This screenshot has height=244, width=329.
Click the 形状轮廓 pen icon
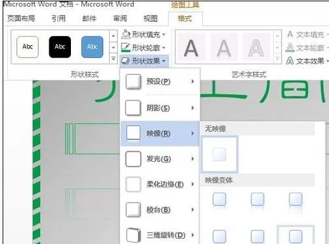point(125,48)
